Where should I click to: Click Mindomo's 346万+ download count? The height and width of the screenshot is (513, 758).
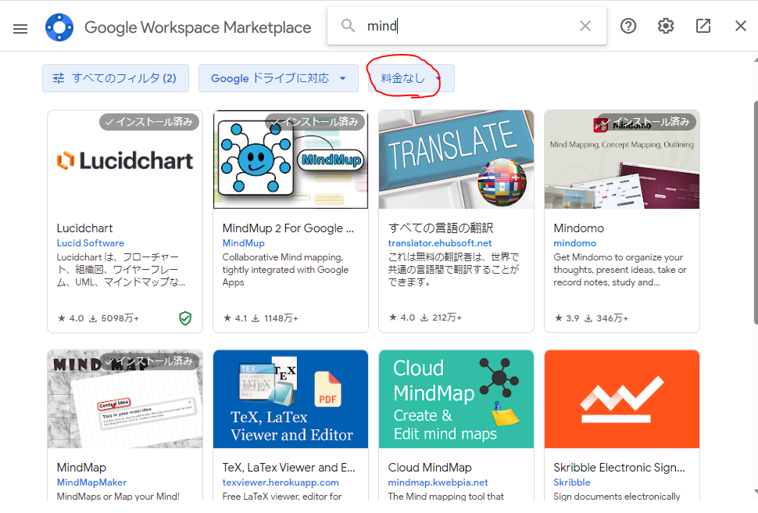point(606,318)
